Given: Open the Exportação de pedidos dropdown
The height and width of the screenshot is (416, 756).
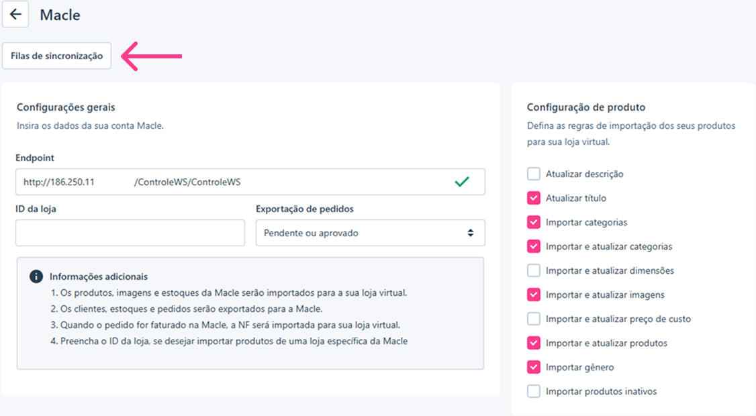Looking at the screenshot, I should (x=371, y=233).
